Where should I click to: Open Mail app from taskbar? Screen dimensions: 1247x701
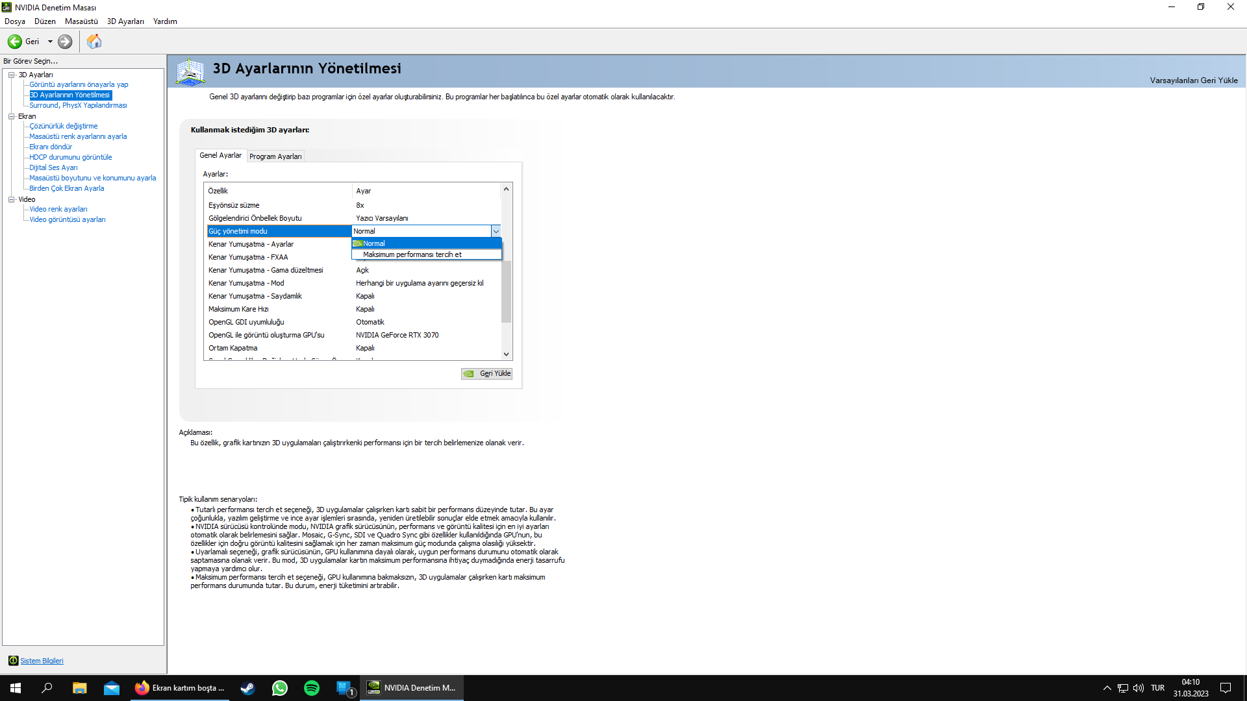(x=112, y=688)
